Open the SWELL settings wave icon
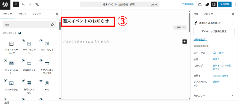Viewport: 239px width, 106px height. click(207, 4)
